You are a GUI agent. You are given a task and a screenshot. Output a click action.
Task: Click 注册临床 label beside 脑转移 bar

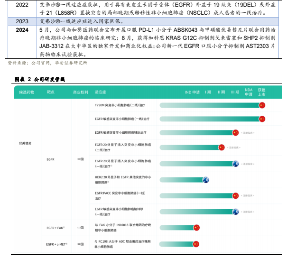click(248, 212)
